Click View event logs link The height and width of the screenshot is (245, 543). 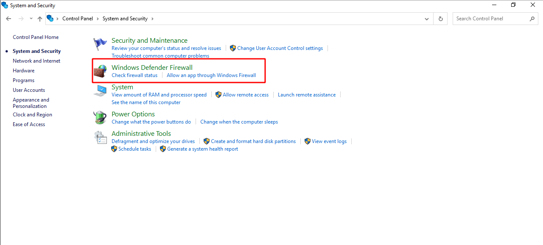click(x=329, y=141)
